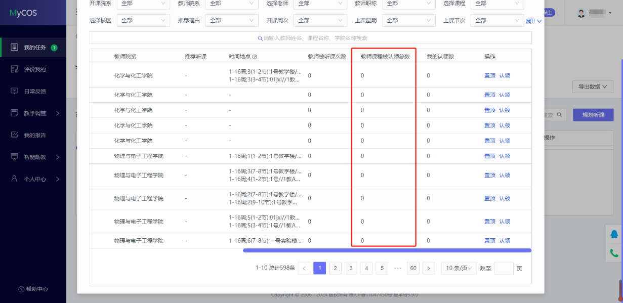Click the 我的任务 sidebar icon
Image resolution: width=623 pixels, height=303 pixels.
(15, 48)
